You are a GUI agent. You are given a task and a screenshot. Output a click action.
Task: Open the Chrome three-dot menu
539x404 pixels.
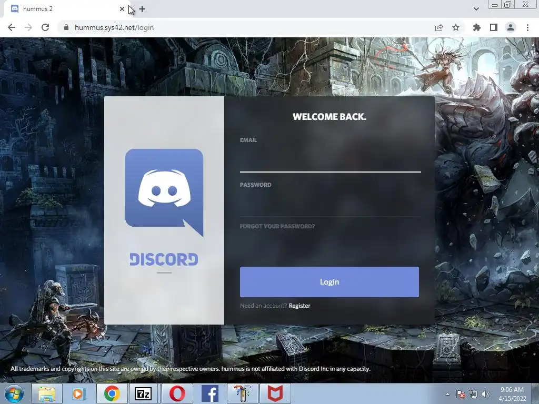527,27
